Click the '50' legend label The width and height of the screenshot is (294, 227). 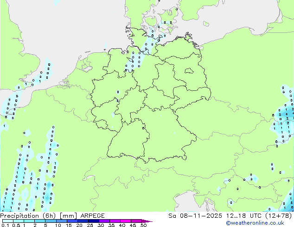pyautogui.click(x=143, y=225)
